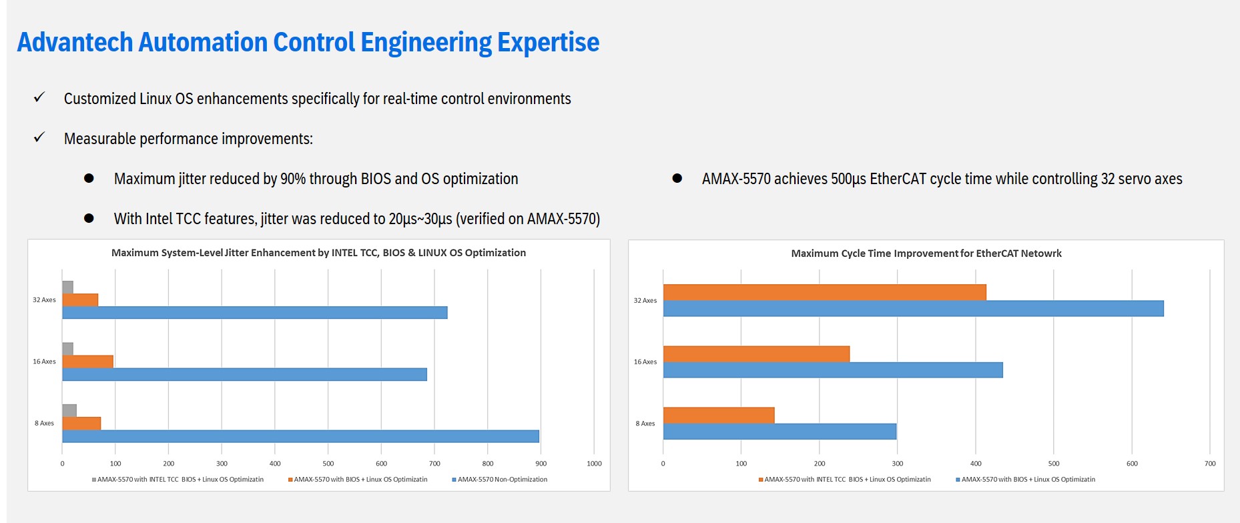Click the gray legend marker in the jitter chart
1240x523 pixels.
(x=94, y=480)
